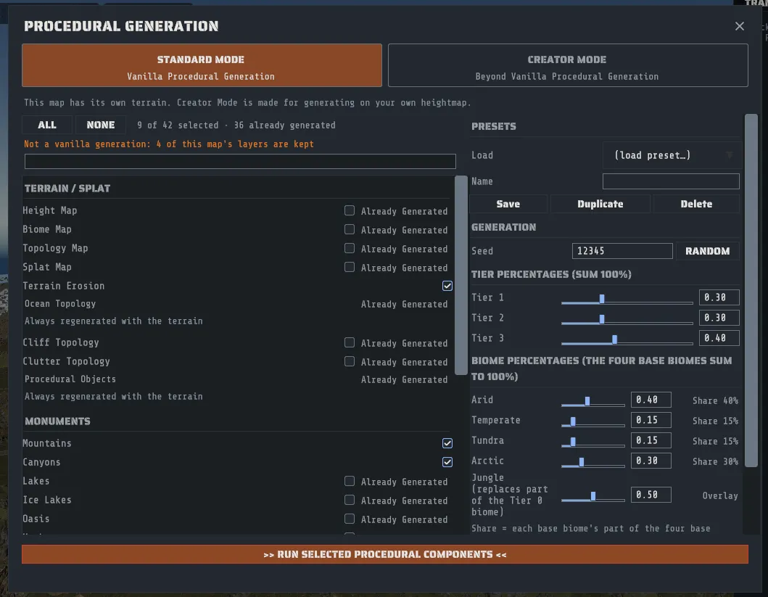Image resolution: width=768 pixels, height=597 pixels.
Task: Click the Tier 1 value field
Action: (719, 297)
